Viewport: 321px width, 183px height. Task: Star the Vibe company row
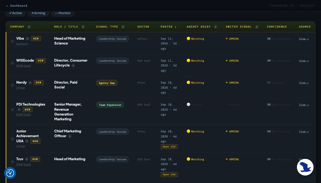point(12,41)
